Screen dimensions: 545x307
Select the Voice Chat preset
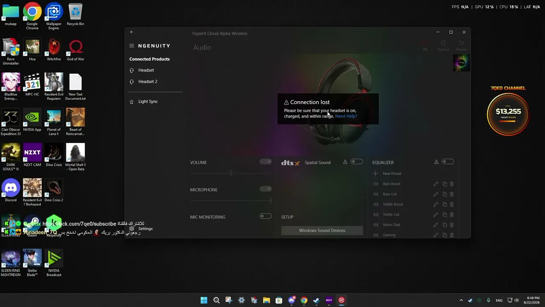pyautogui.click(x=391, y=225)
